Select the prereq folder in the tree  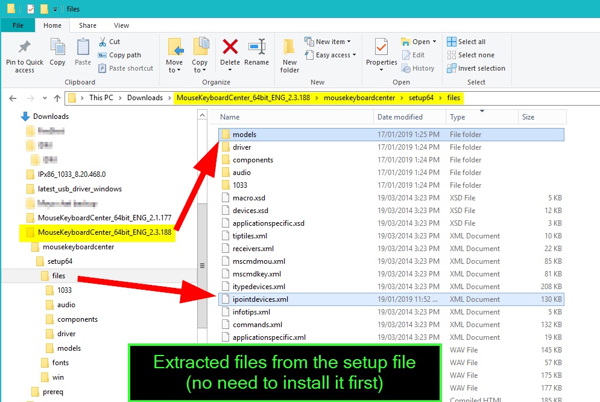coord(53,392)
